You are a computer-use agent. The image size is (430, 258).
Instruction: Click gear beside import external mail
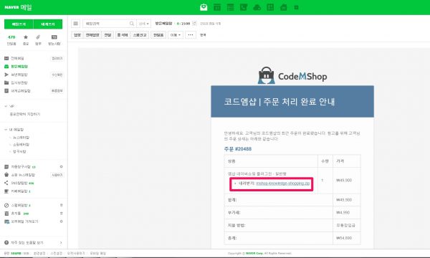click(x=61, y=221)
